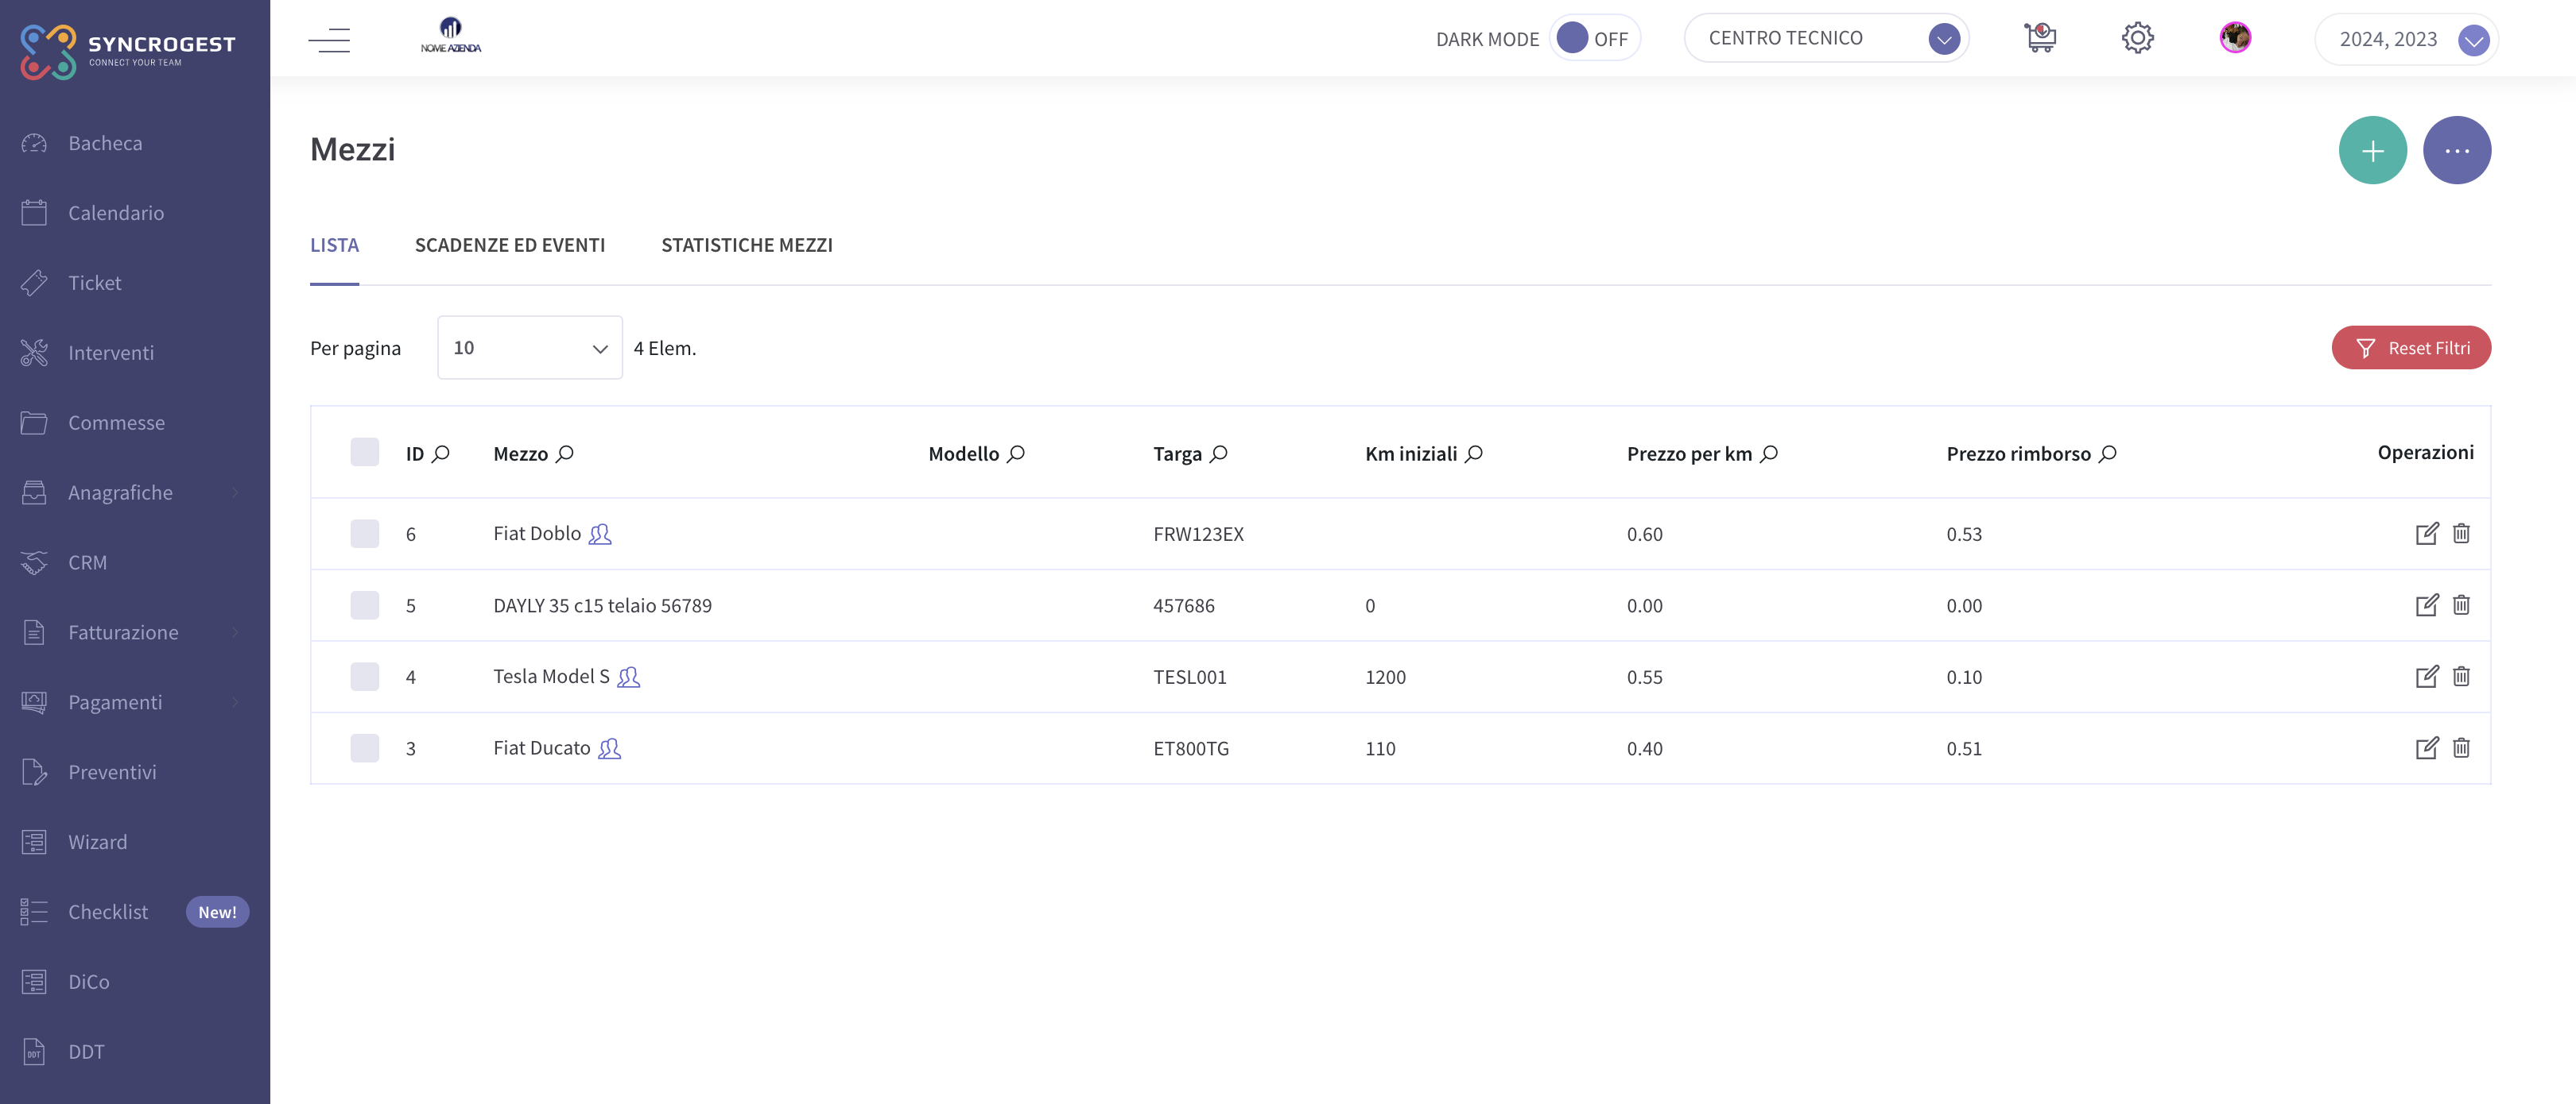Screen dimensions: 2576x1104
Task: Click the Reset Filtri button
Action: [x=2411, y=348]
